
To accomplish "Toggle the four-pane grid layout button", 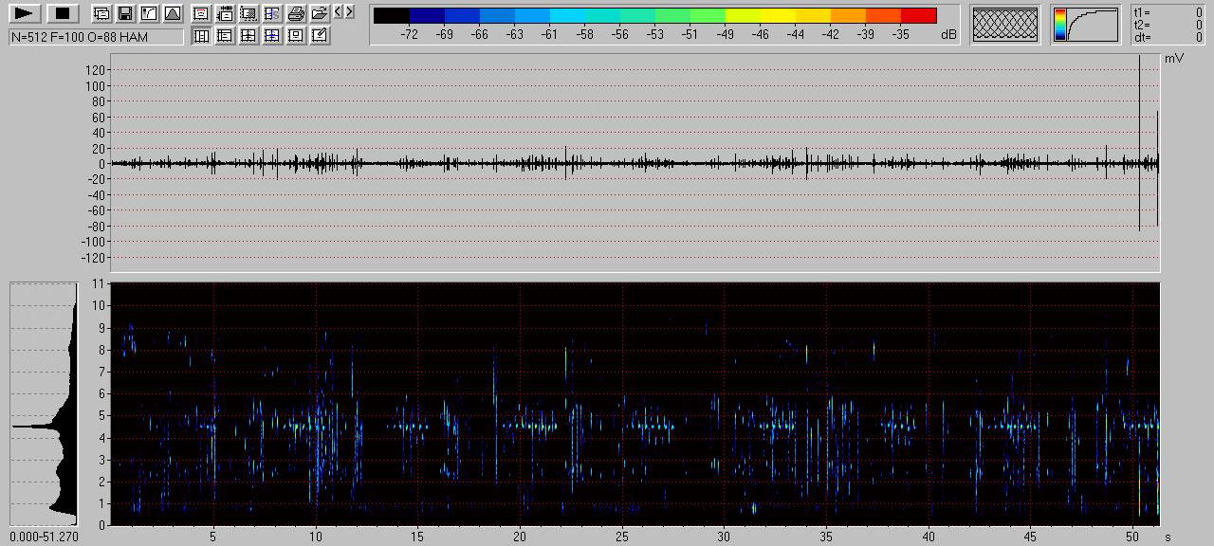I will coord(248,36).
